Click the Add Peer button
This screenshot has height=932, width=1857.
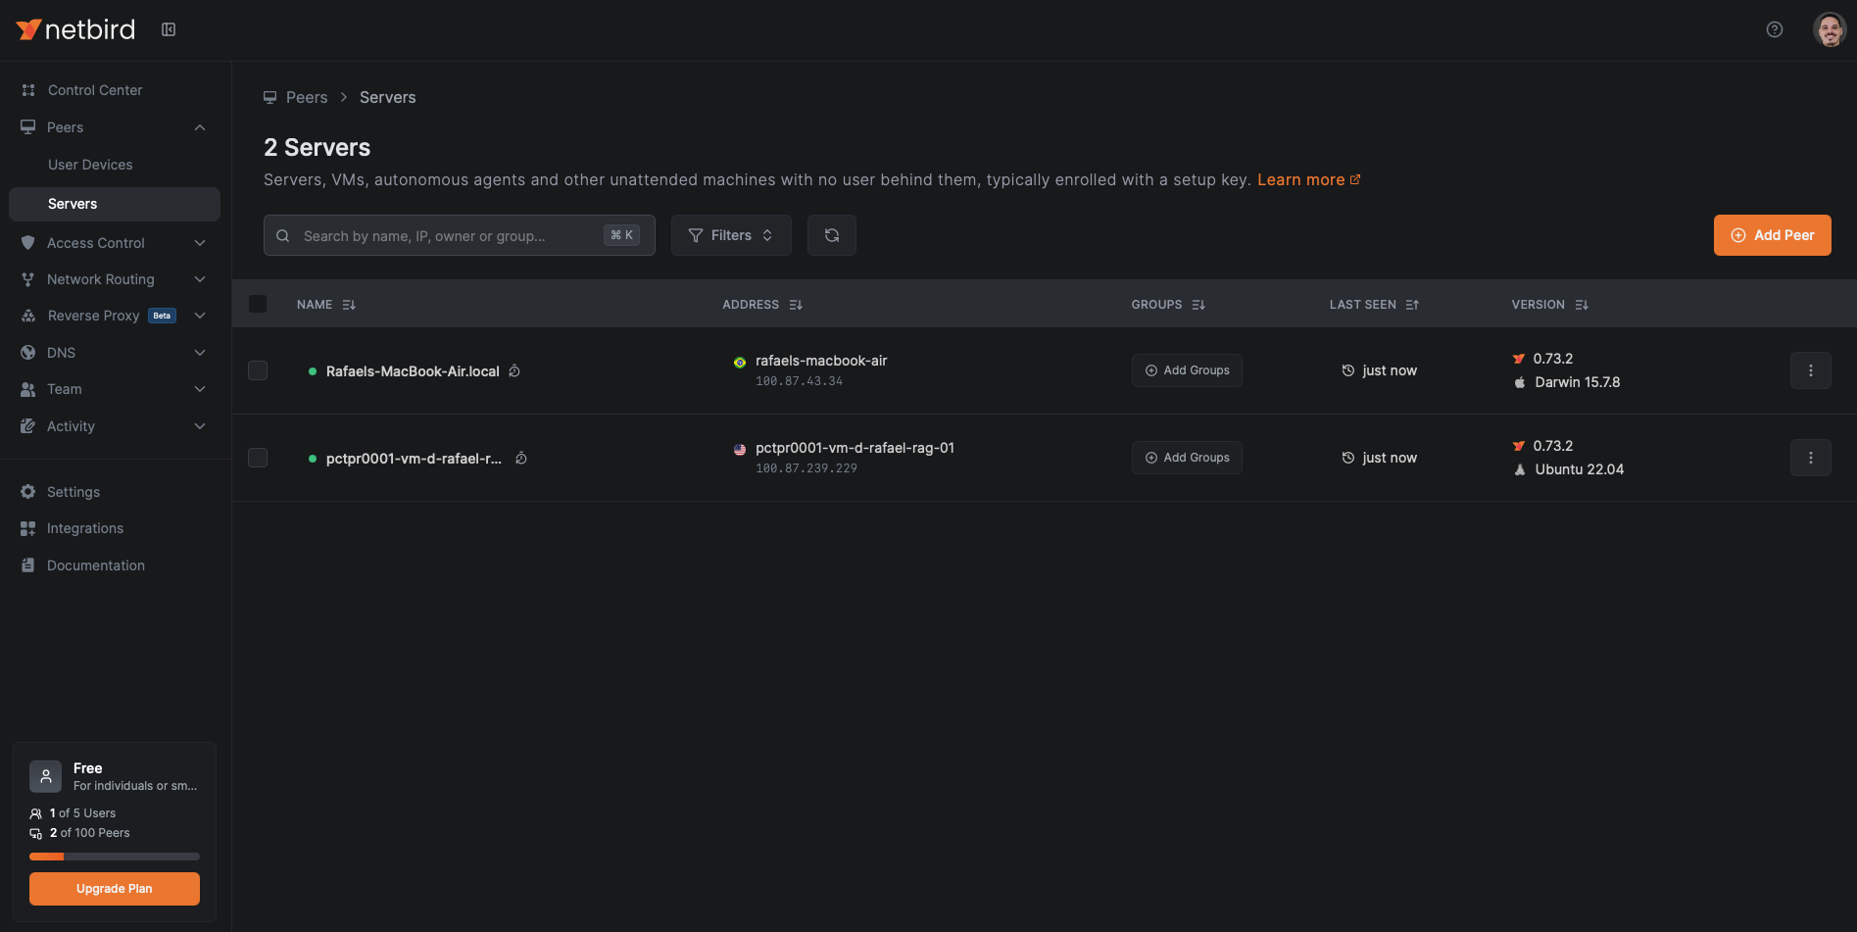[x=1772, y=235]
